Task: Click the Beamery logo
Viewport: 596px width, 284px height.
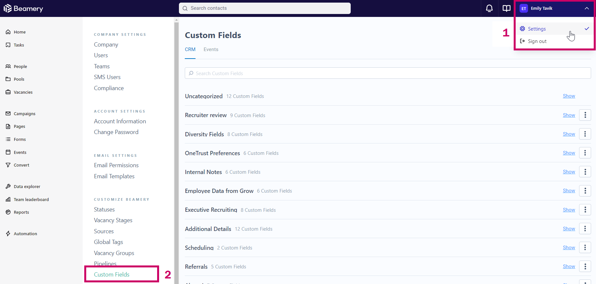Action: pyautogui.click(x=23, y=8)
